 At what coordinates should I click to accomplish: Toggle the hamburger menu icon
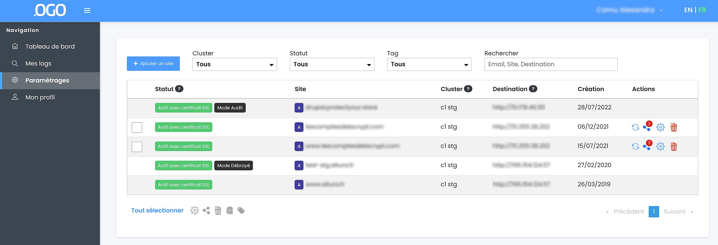click(x=87, y=11)
